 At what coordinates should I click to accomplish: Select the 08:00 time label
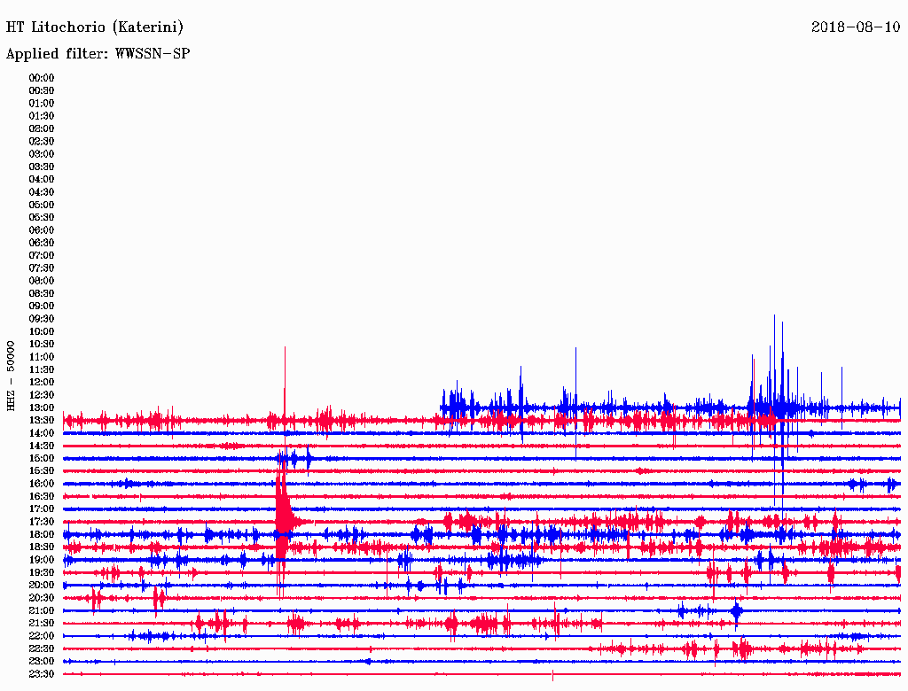pos(42,281)
